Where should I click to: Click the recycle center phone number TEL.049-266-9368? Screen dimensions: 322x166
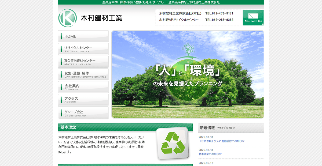pyautogui.click(x=219, y=20)
